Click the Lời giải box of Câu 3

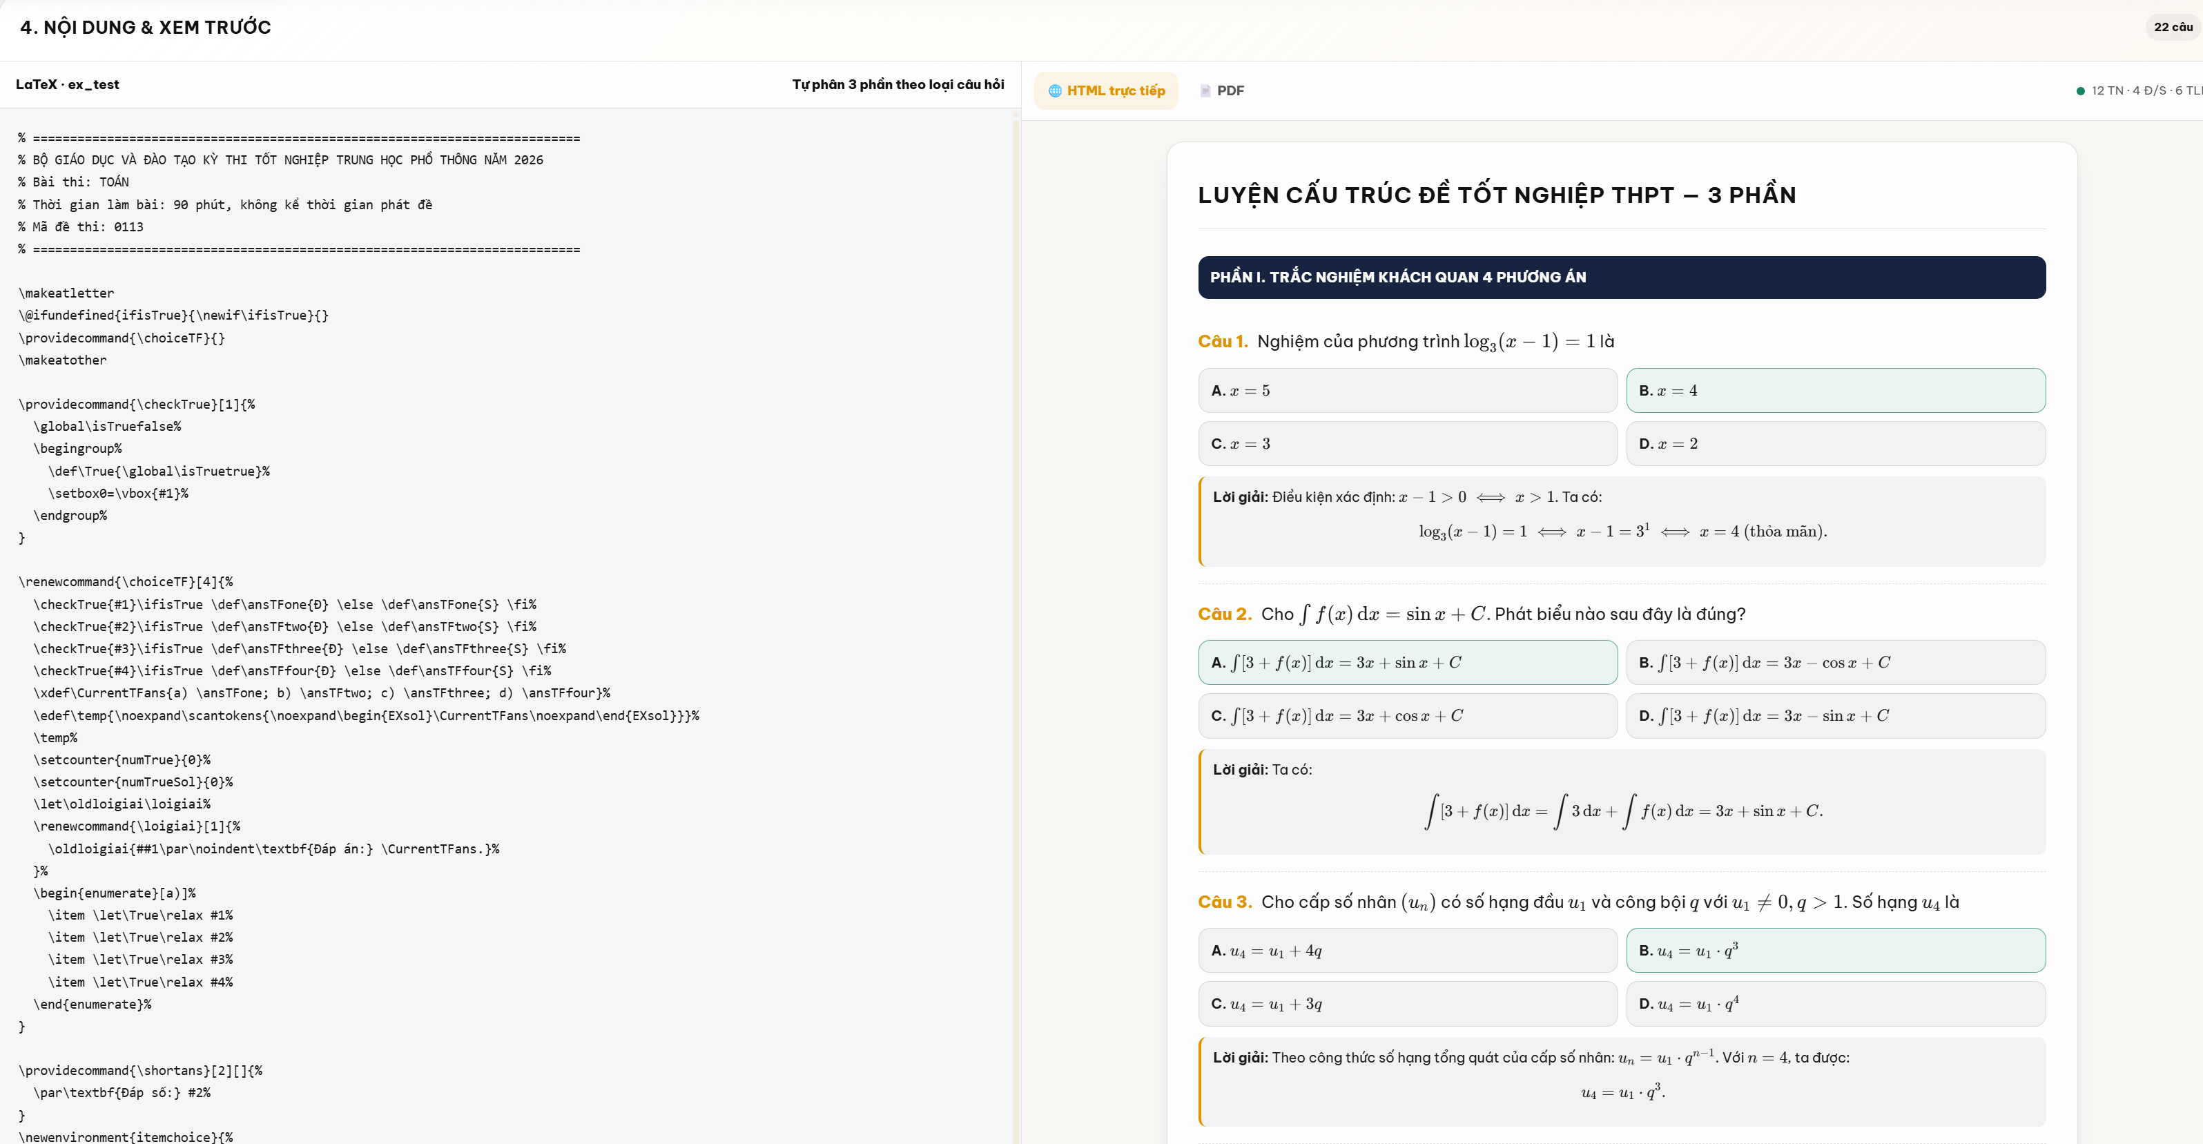(x=1622, y=1082)
